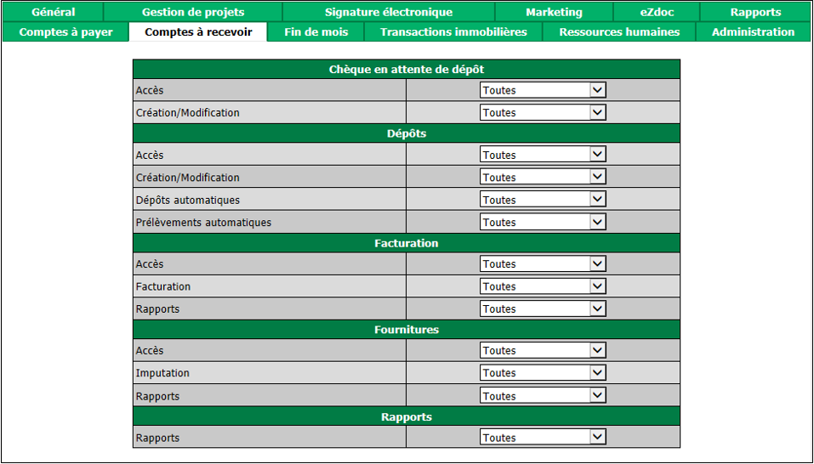Open the top-row Rapports tab
Image resolution: width=814 pixels, height=464 pixels.
[755, 12]
